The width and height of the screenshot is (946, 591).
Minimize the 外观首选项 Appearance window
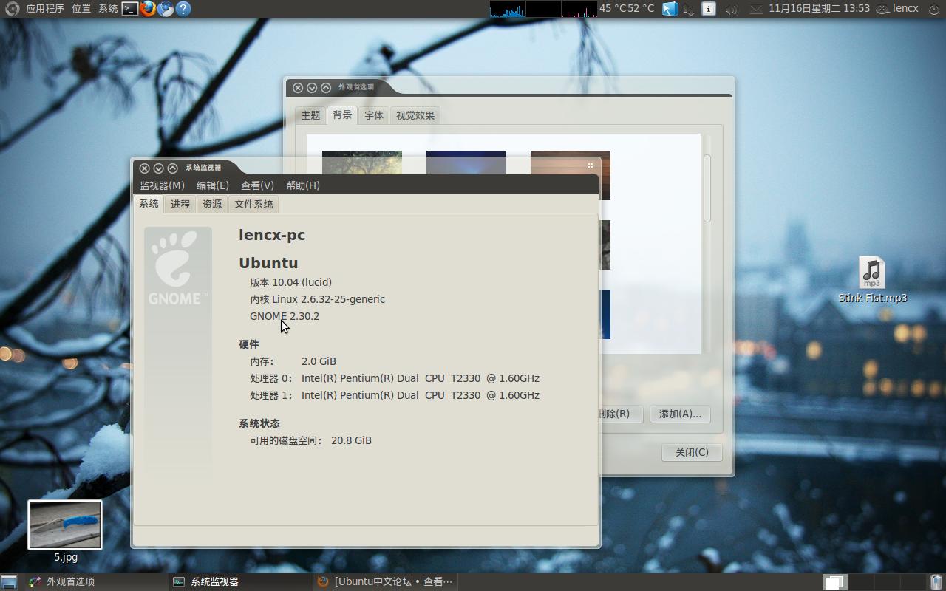pos(312,88)
